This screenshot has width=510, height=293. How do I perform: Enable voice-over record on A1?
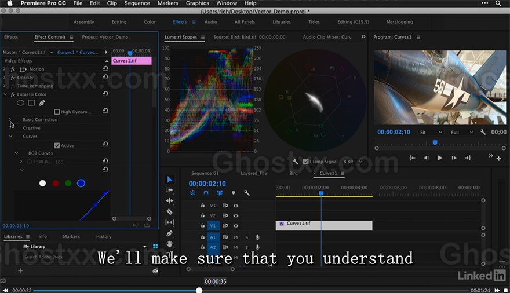257,237
